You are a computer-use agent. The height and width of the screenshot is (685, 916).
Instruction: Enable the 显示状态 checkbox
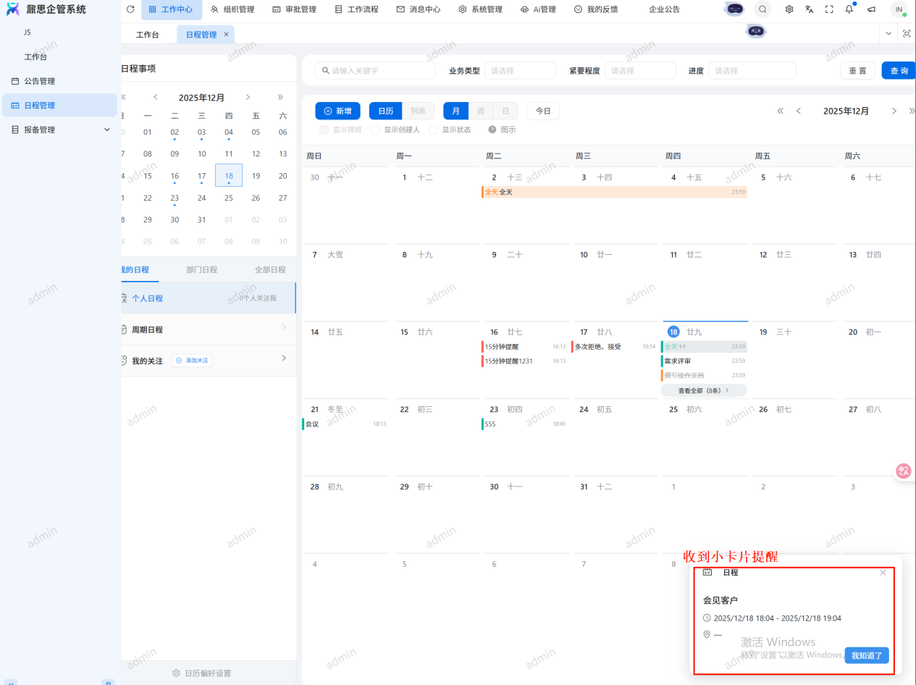click(x=434, y=130)
